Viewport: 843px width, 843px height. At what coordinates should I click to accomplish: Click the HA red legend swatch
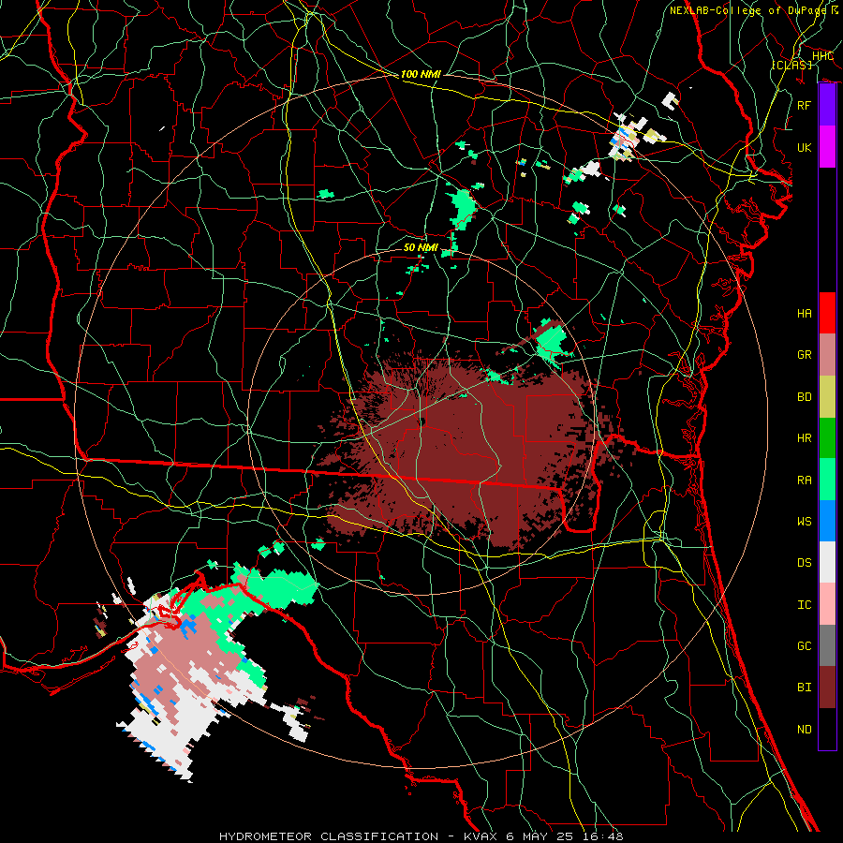click(827, 313)
